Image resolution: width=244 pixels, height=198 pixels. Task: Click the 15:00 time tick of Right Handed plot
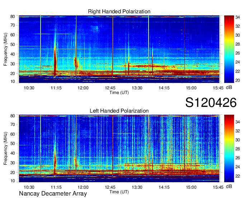(191, 88)
